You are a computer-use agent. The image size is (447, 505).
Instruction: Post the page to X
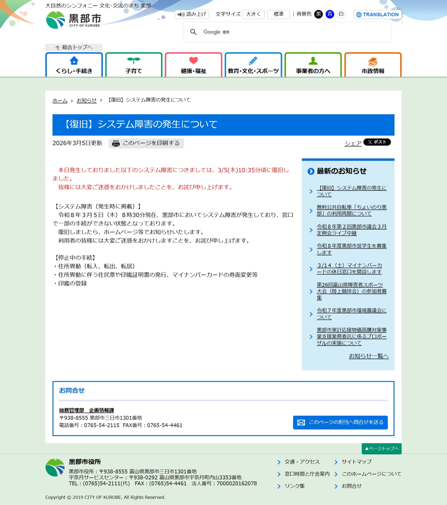tap(377, 142)
